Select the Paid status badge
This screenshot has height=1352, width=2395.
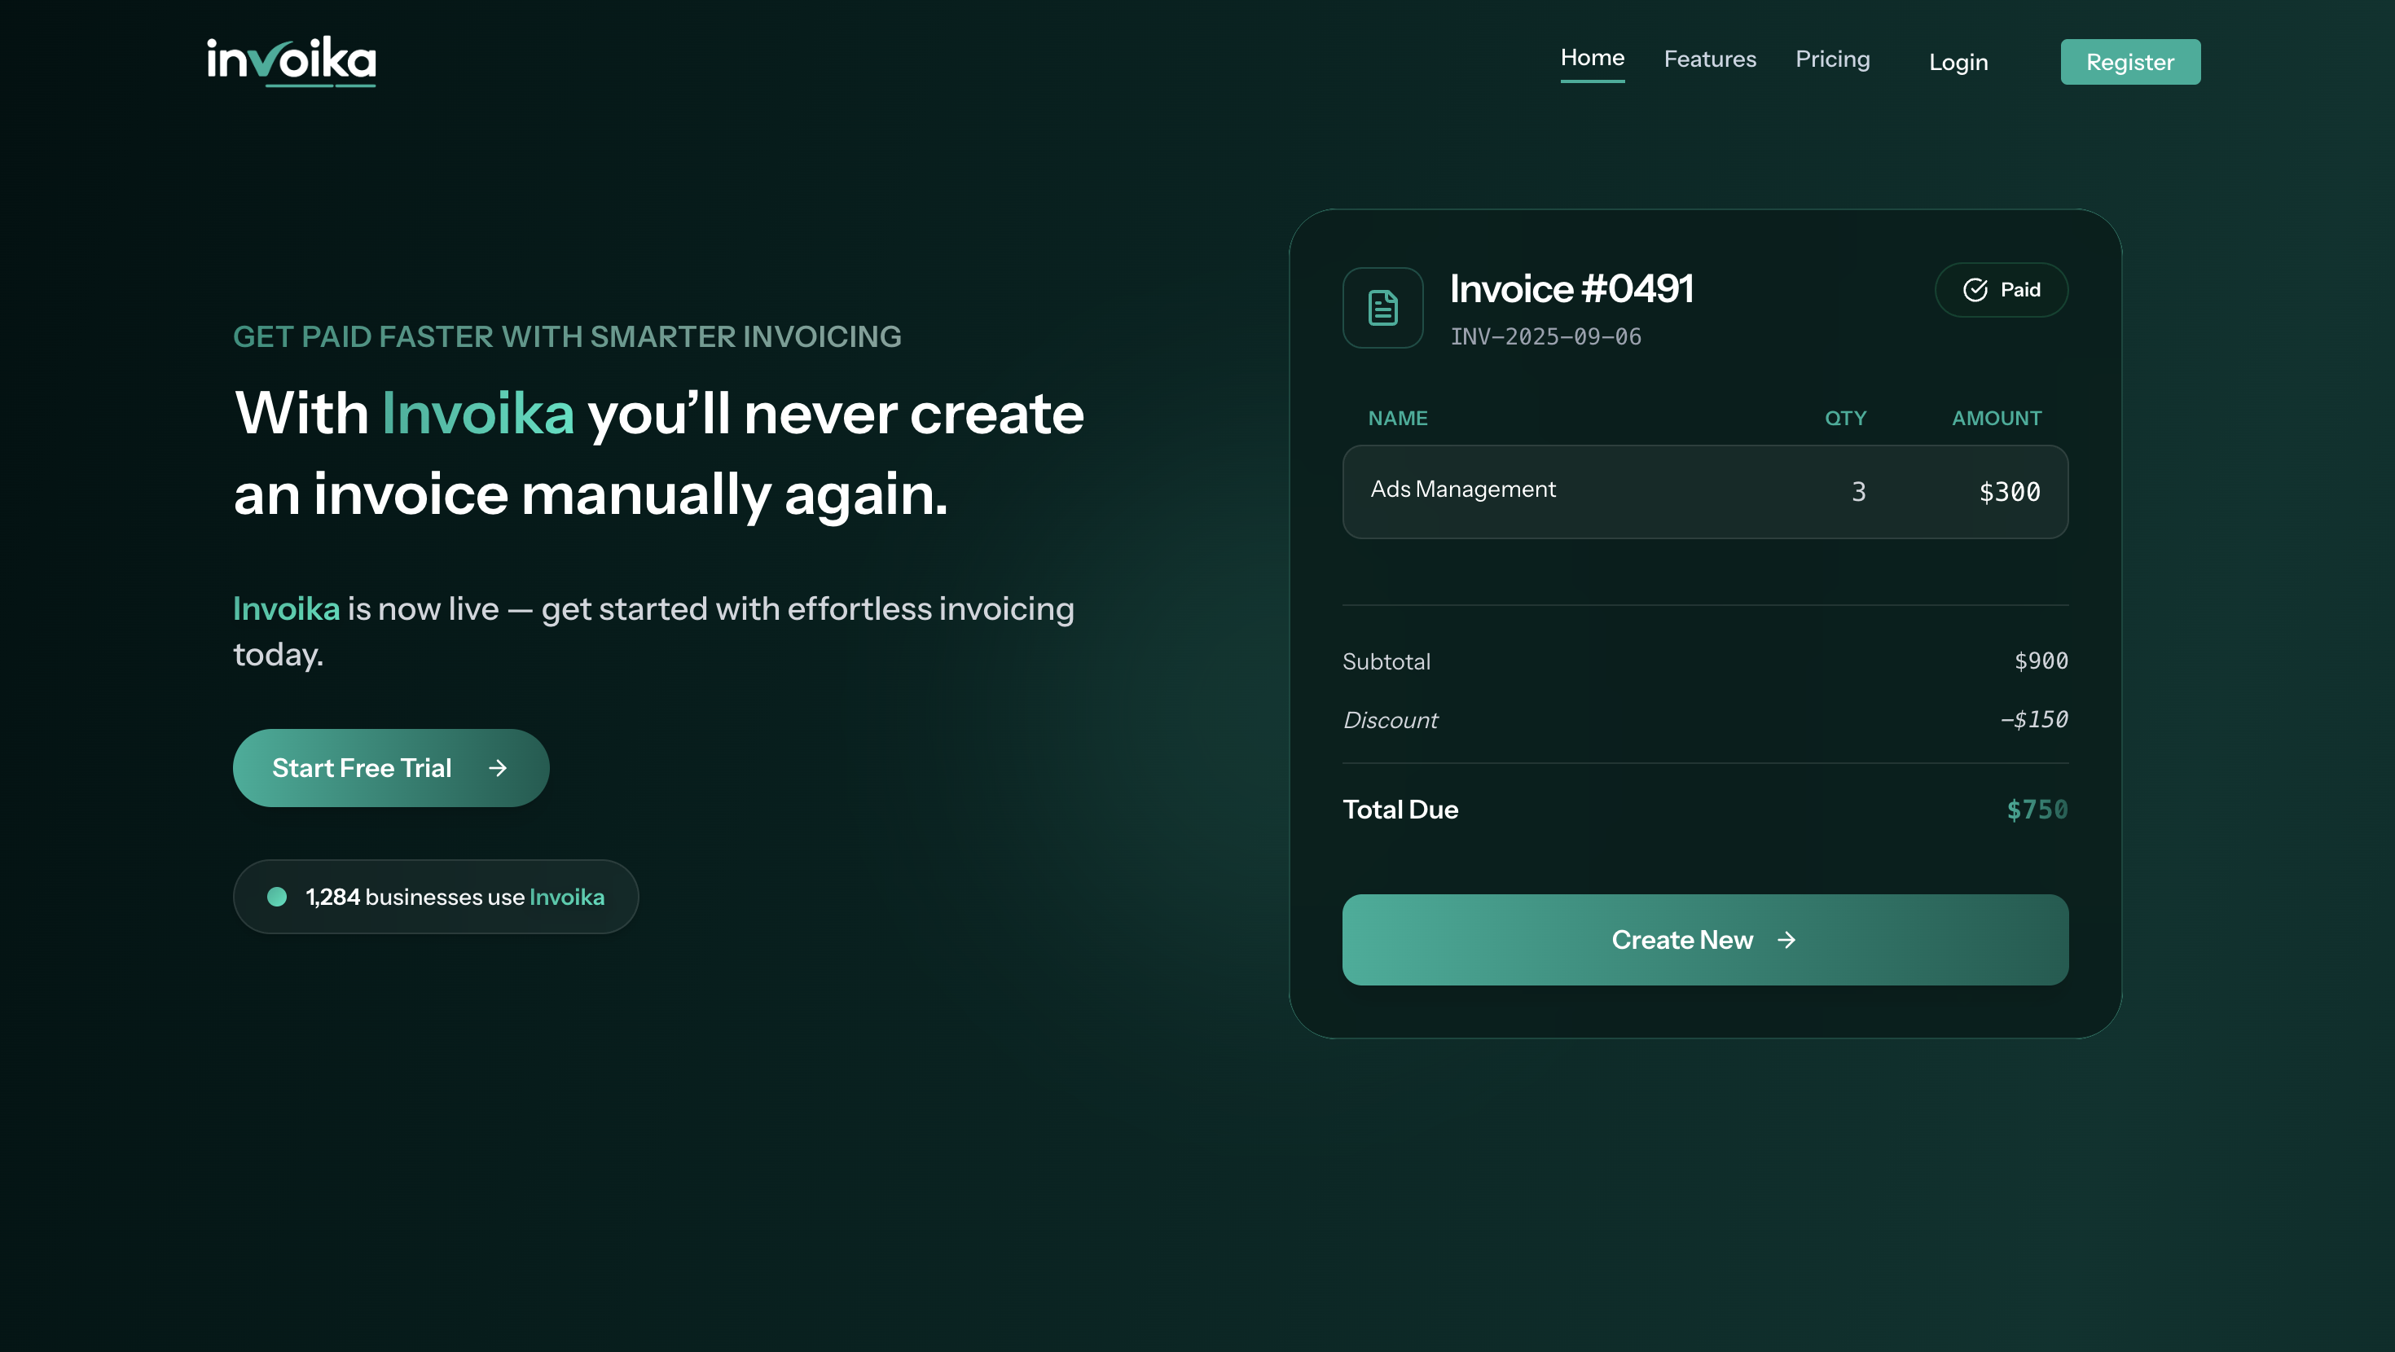pos(2001,289)
